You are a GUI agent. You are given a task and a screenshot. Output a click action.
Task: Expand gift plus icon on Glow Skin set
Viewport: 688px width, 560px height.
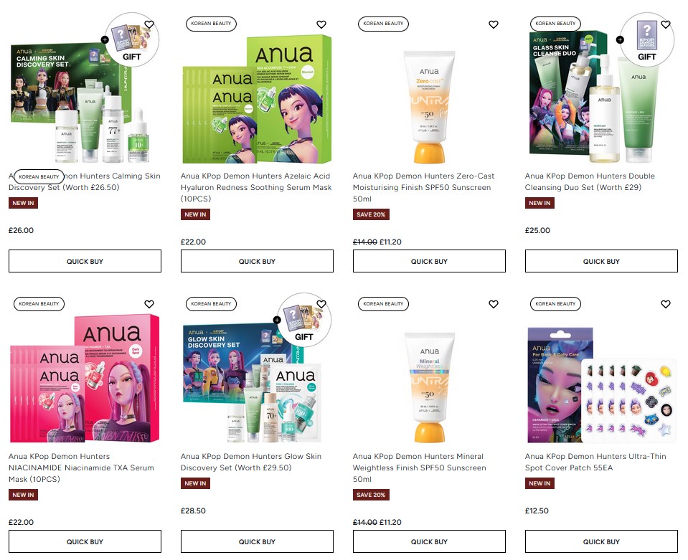[x=277, y=320]
